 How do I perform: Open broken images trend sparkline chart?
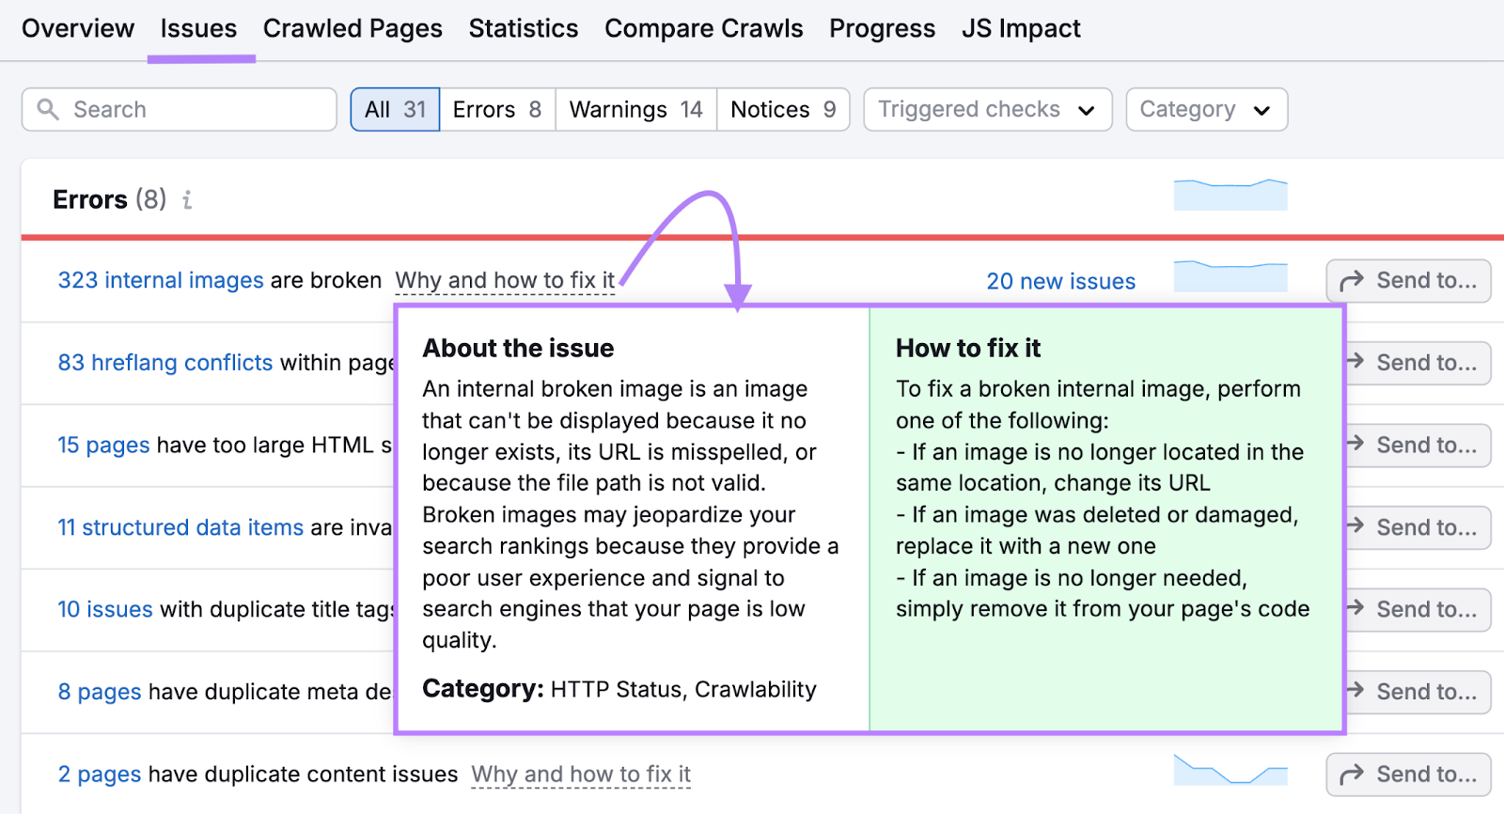pyautogui.click(x=1230, y=277)
